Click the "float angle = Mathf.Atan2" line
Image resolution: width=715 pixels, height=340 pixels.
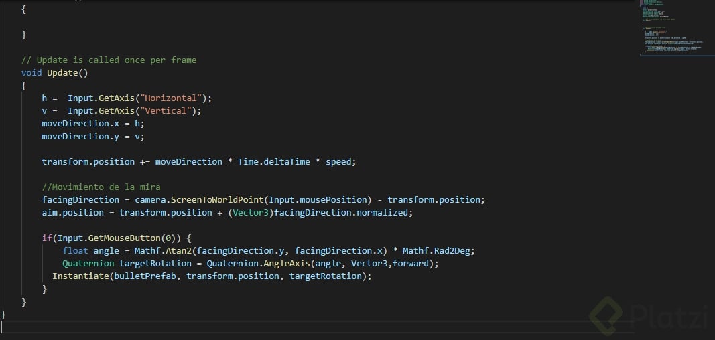click(x=269, y=251)
